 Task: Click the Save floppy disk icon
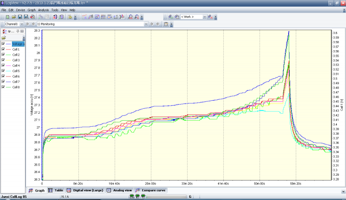20,17
